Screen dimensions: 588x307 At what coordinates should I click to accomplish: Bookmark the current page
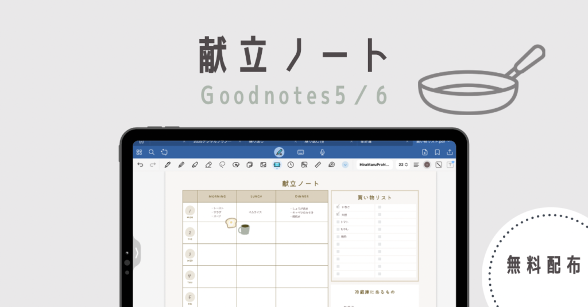[437, 152]
